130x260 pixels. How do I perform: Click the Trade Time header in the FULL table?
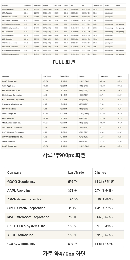click(37, 5)
